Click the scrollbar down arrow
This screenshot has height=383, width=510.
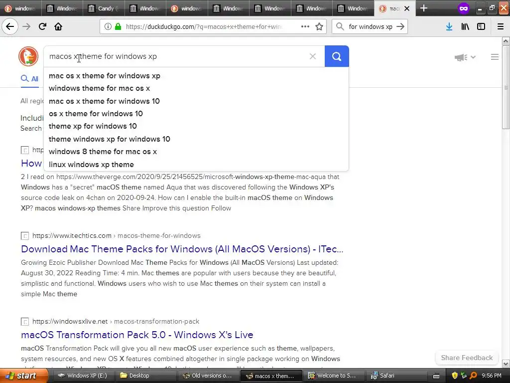point(506,364)
